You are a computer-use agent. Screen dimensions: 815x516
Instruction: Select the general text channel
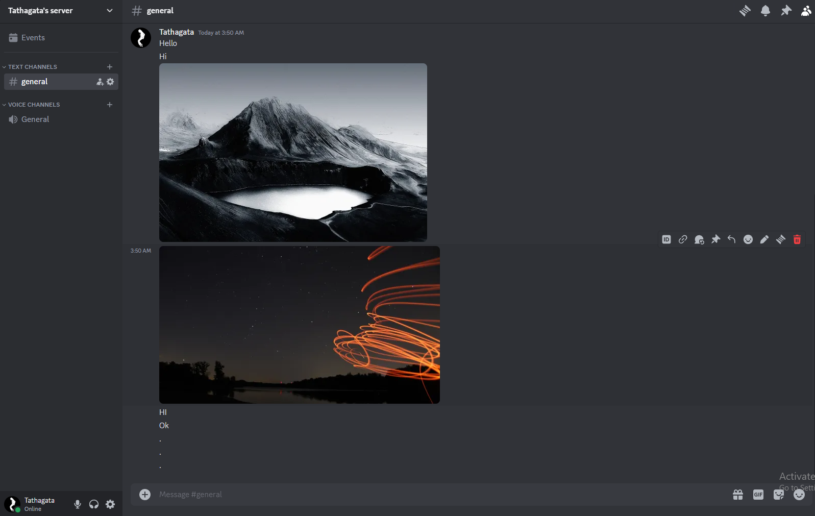[61, 82]
